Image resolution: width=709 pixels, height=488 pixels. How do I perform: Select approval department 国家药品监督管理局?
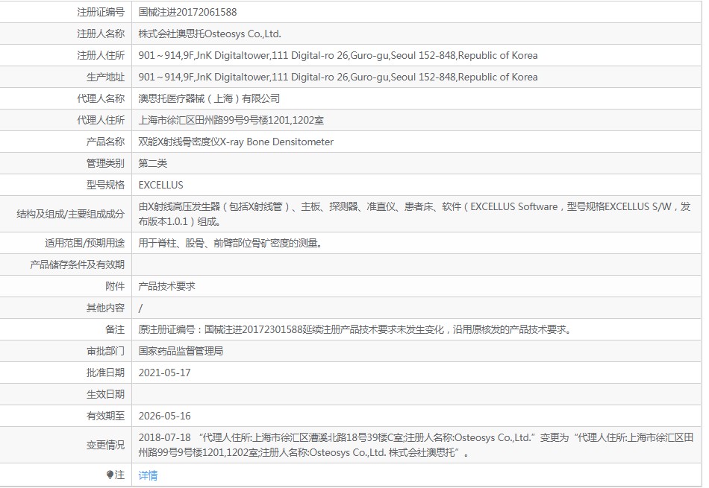181,351
